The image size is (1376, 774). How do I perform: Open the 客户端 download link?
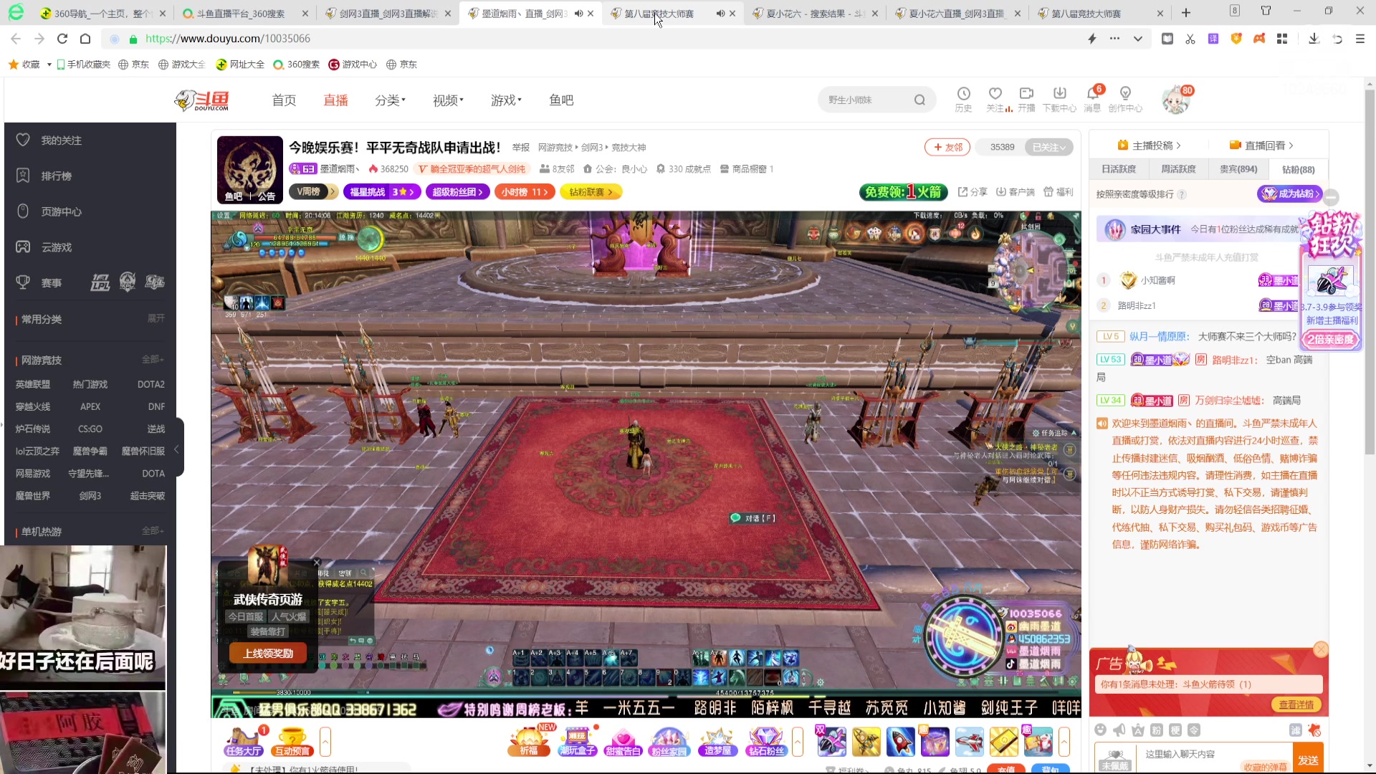tap(1015, 192)
